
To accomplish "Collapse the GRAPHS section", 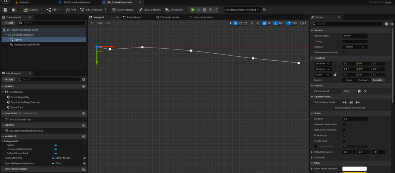I will [3, 86].
